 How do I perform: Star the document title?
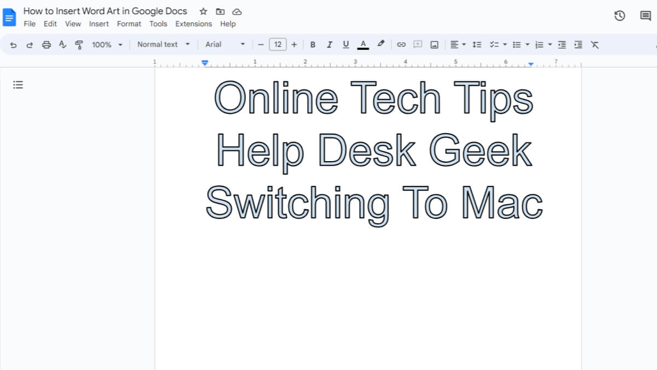pos(203,12)
